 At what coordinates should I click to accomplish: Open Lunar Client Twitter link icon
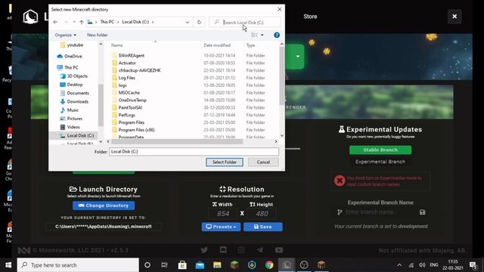pyautogui.click(x=204, y=250)
